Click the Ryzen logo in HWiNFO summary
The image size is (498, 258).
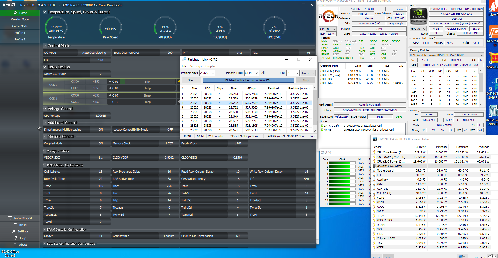(x=328, y=16)
